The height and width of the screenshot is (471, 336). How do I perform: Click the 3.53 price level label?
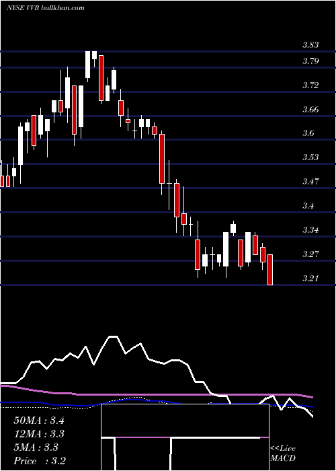[310, 157]
